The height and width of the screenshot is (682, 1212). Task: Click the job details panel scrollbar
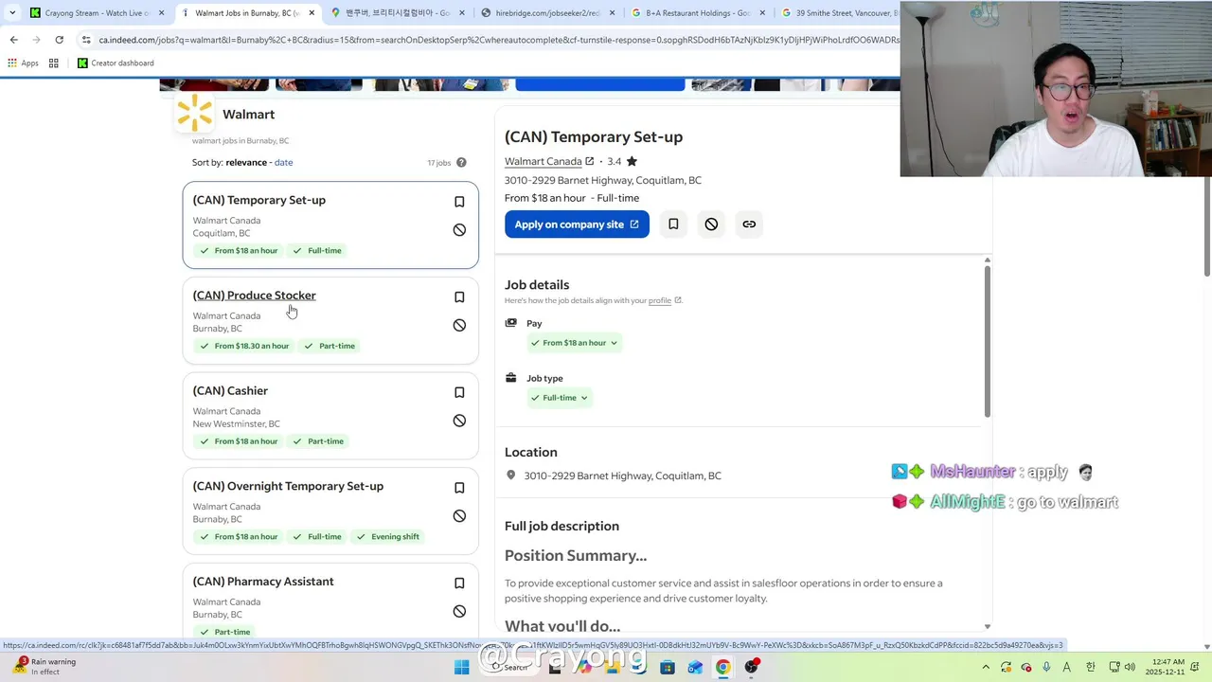[x=988, y=341]
